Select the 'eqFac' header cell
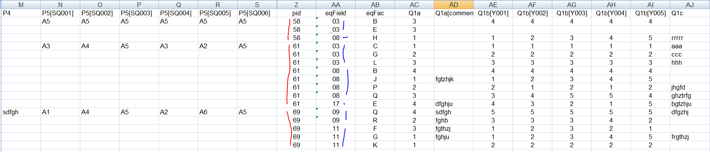This screenshot has height=152, width=710. pyautogui.click(x=375, y=13)
